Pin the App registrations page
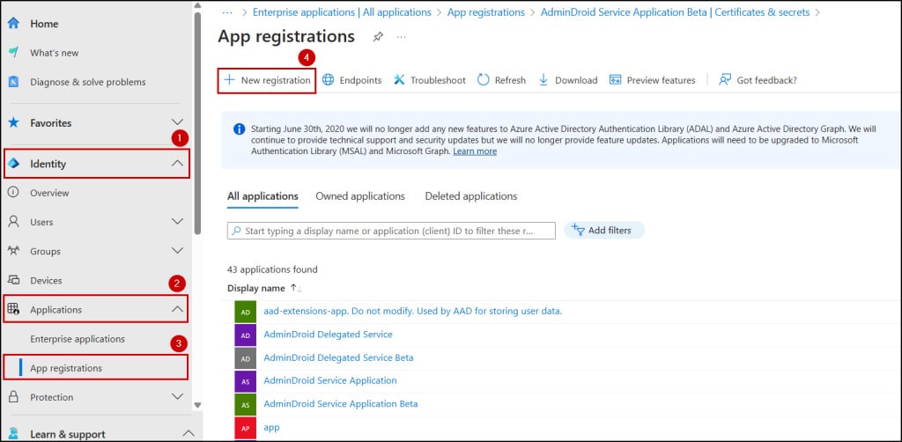Image resolution: width=902 pixels, height=442 pixels. (x=378, y=37)
